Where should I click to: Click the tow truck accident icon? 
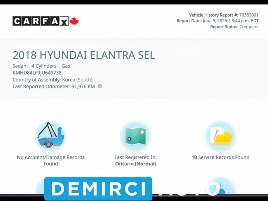click(51, 136)
